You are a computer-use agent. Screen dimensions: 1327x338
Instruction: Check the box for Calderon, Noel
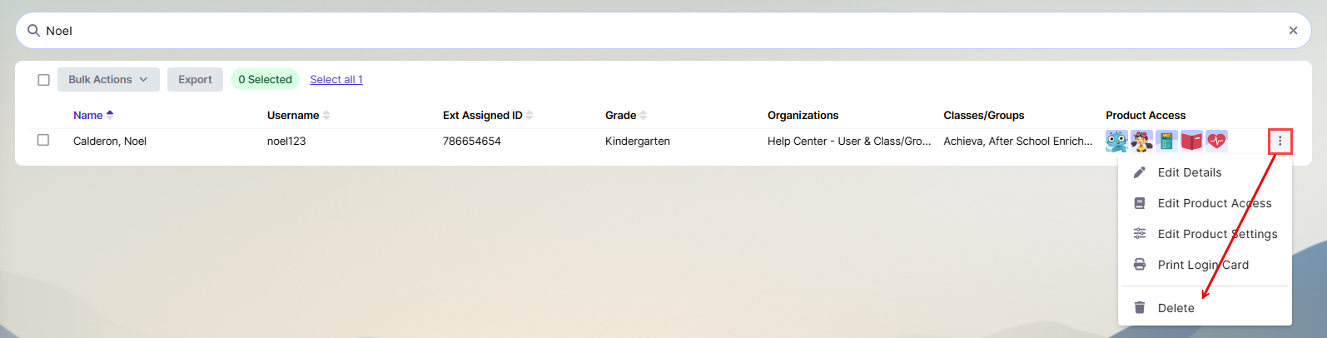pos(43,141)
